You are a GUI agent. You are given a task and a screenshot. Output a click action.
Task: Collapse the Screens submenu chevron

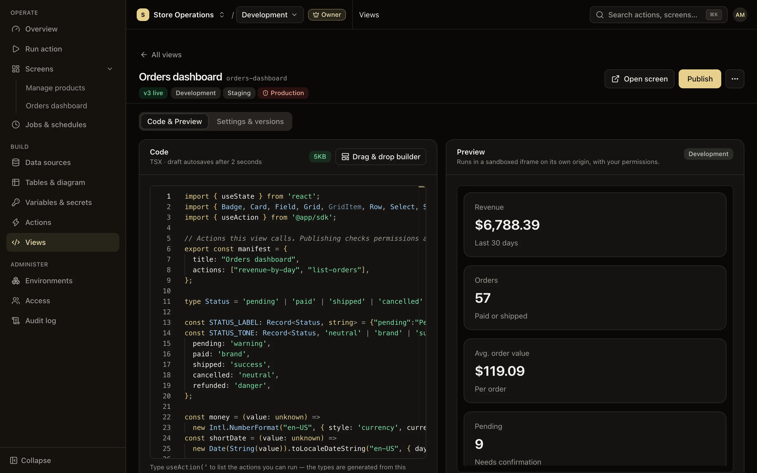click(x=110, y=69)
